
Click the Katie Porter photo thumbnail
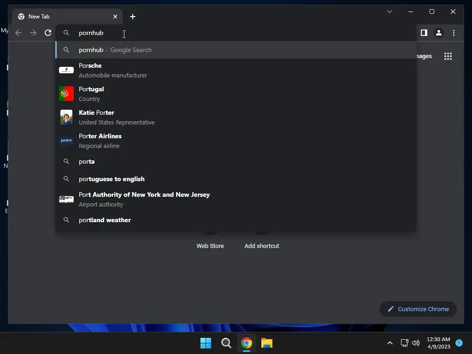[66, 117]
